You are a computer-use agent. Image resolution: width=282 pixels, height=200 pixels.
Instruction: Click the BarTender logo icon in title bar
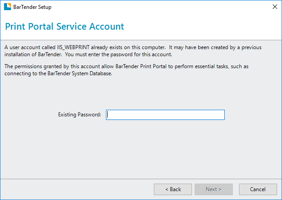pos(8,7)
